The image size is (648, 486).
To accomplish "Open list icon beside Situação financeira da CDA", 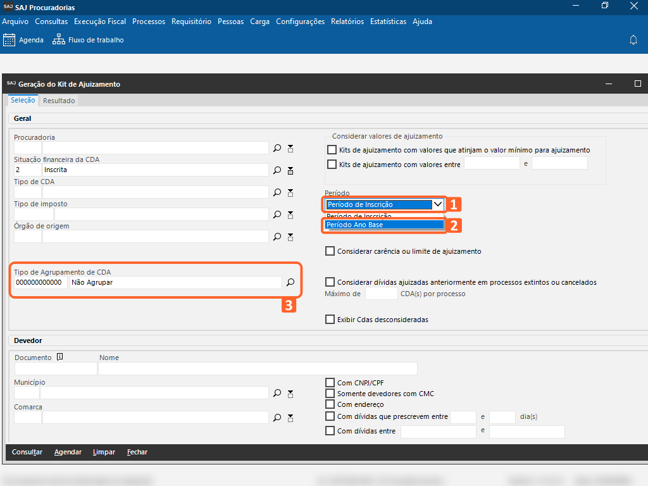I will tap(290, 170).
